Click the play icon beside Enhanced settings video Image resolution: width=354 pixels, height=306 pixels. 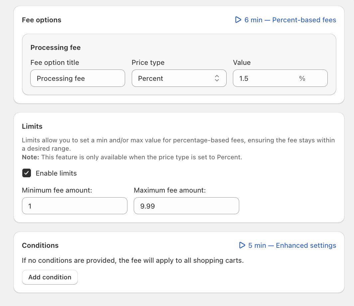[x=242, y=245]
